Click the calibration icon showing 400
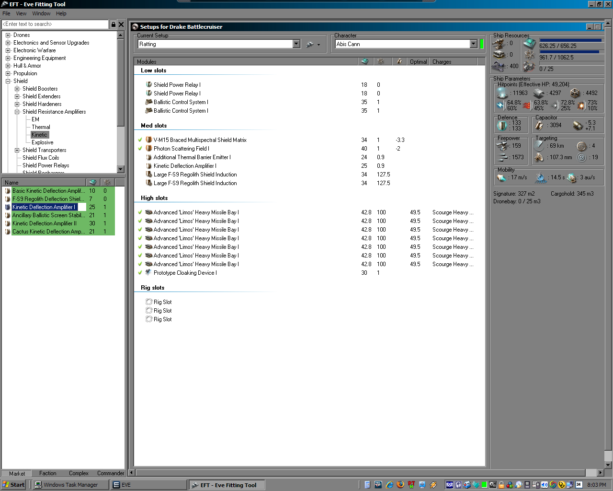The image size is (613, 491). 499,66
